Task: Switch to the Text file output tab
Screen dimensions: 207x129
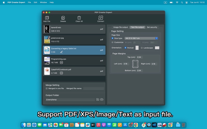Action: [137, 27]
